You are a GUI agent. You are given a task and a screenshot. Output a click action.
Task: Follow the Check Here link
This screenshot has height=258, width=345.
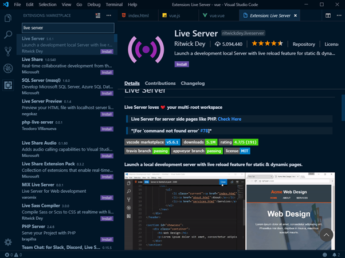229,119
